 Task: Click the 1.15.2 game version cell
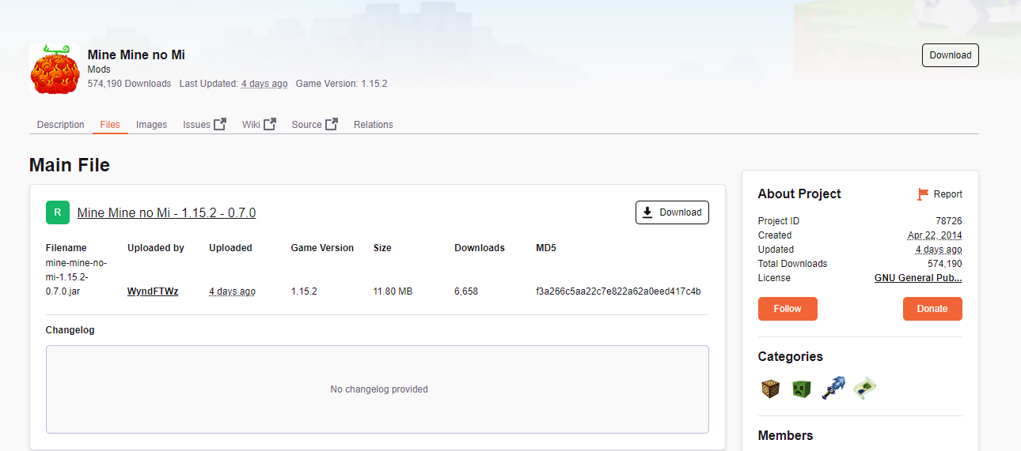304,291
